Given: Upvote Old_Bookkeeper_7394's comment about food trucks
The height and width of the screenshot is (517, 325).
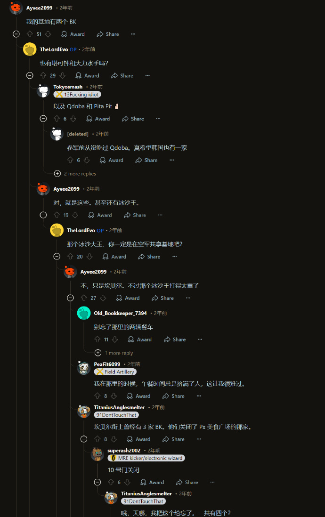Looking at the screenshot, I should (x=97, y=339).
